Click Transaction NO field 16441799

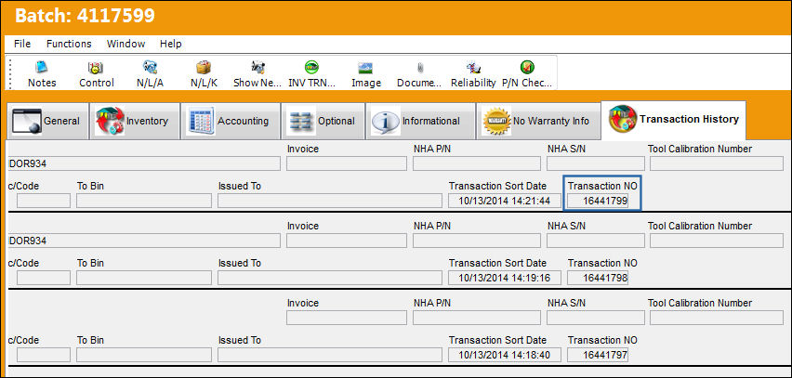click(598, 201)
